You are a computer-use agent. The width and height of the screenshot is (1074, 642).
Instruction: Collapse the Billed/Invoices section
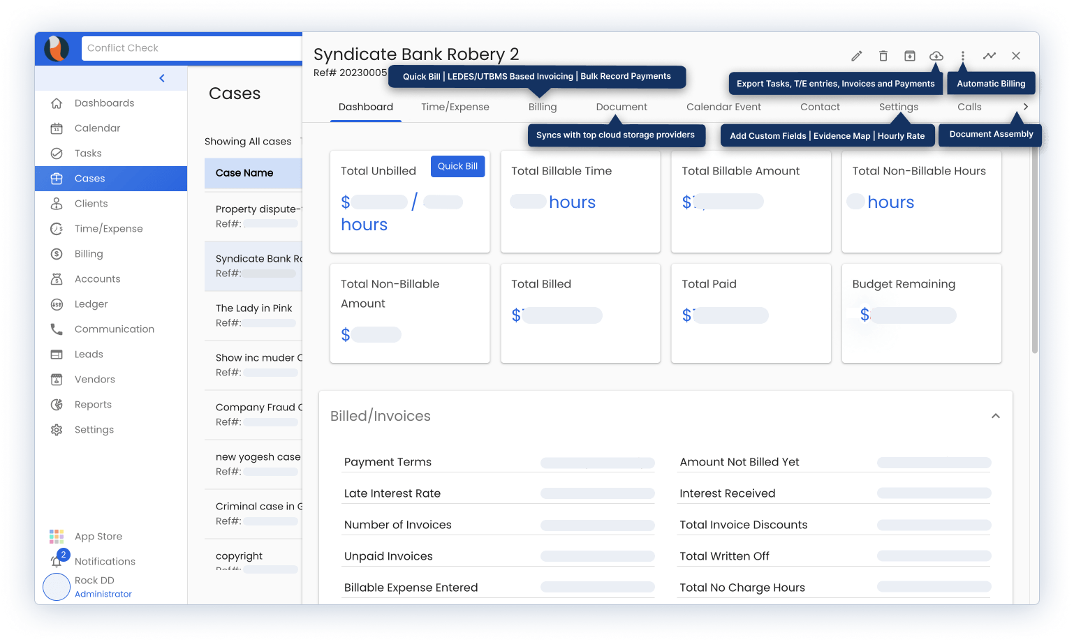[996, 415]
